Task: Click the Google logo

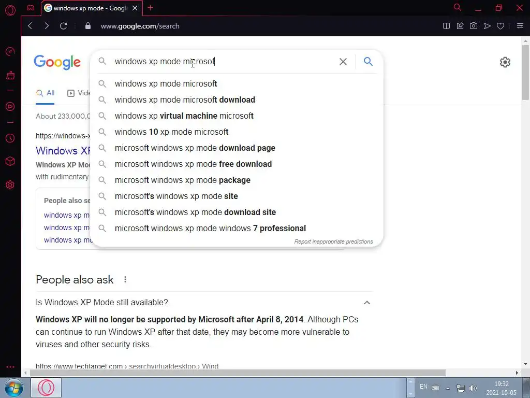Action: coord(57,62)
